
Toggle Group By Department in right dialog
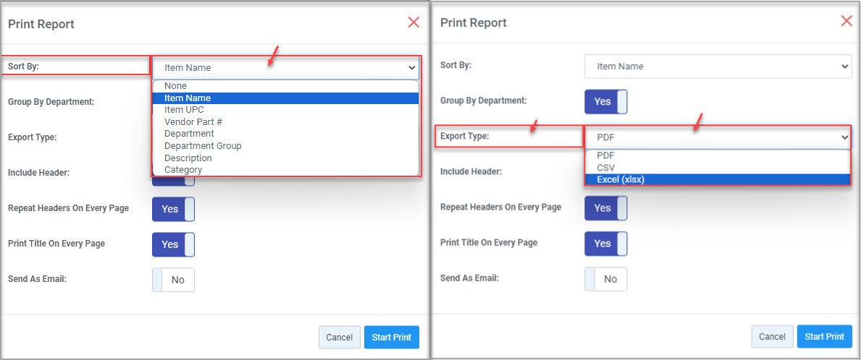(606, 102)
